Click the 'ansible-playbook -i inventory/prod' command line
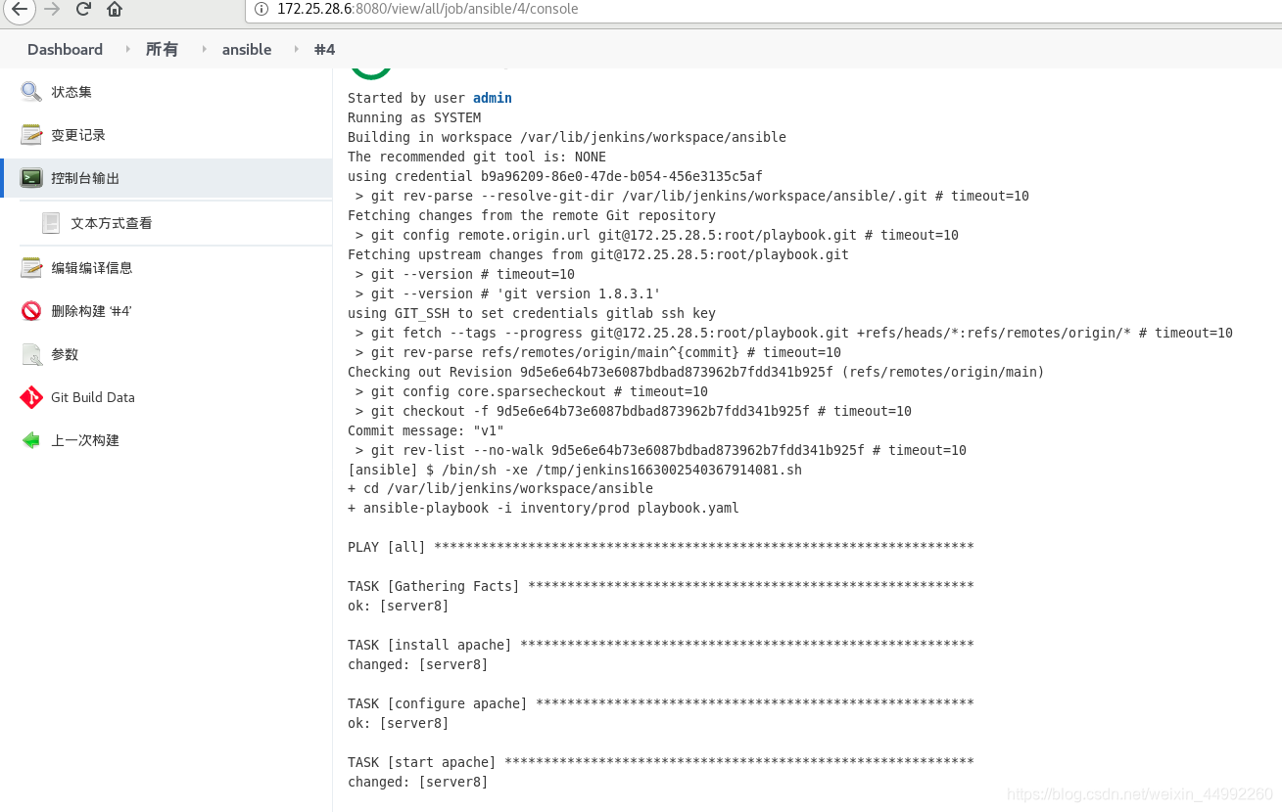Screen dimensions: 1282x812 (544, 508)
